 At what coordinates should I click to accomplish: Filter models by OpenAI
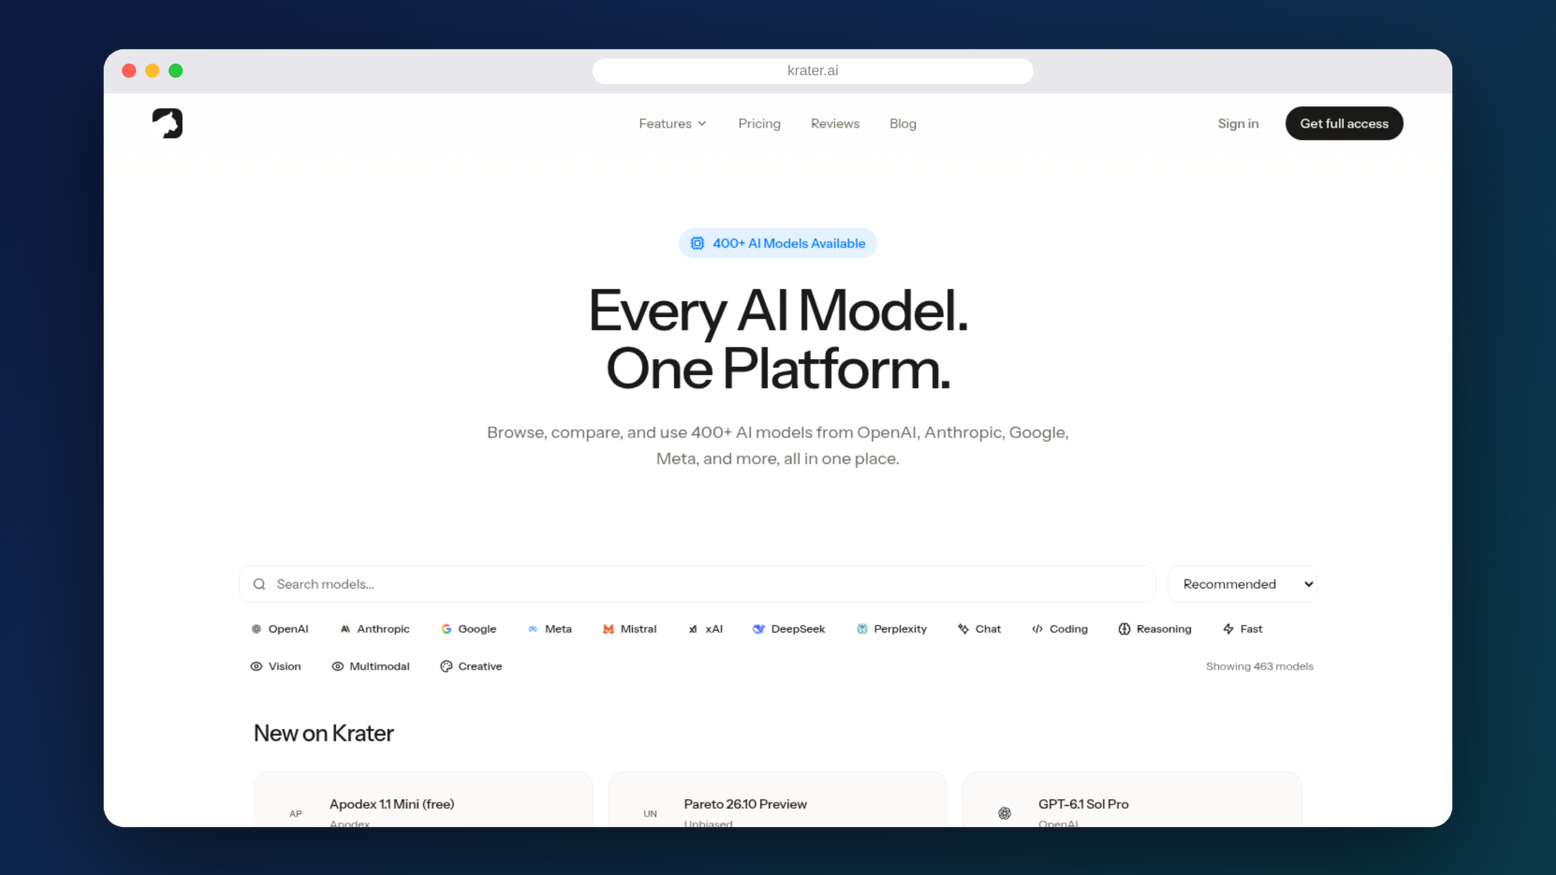pyautogui.click(x=279, y=629)
